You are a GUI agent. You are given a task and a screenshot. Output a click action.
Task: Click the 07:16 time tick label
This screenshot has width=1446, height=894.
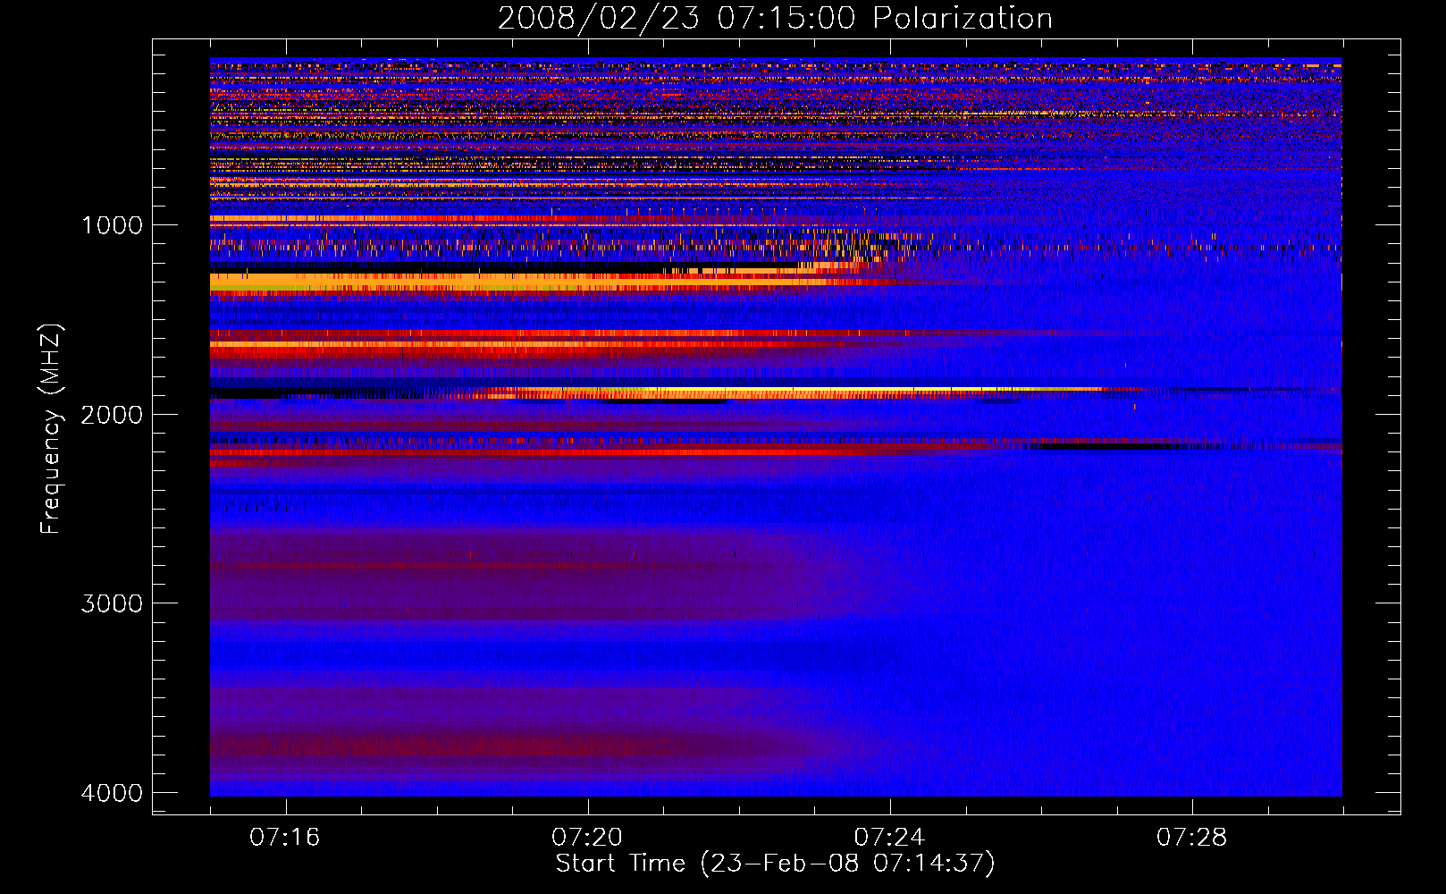pyautogui.click(x=285, y=837)
